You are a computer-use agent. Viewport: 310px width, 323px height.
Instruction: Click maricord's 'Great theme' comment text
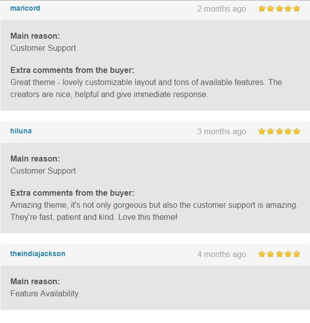tap(146, 88)
